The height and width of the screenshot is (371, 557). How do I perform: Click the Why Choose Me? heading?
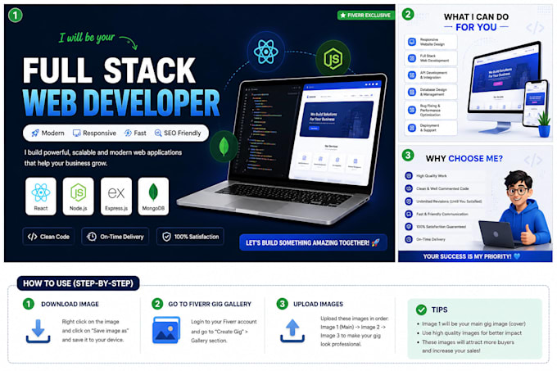[x=464, y=158]
